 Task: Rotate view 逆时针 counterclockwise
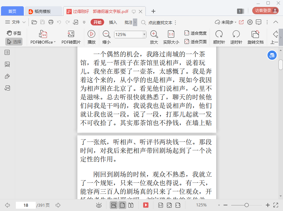coord(236,37)
